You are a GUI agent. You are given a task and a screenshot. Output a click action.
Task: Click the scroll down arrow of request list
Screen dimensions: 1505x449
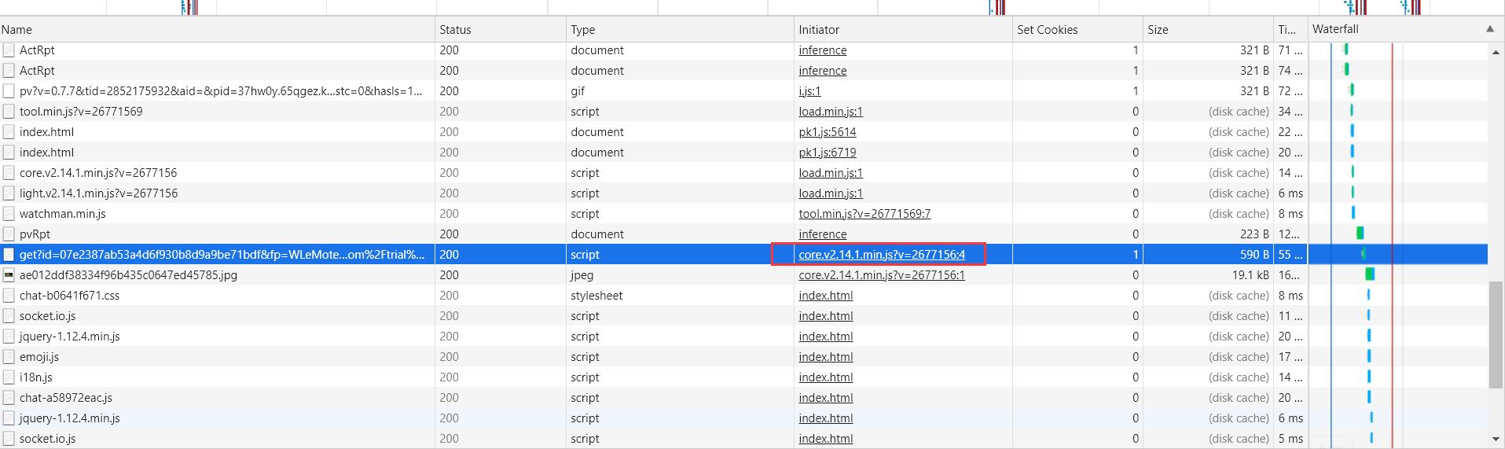point(1496,439)
